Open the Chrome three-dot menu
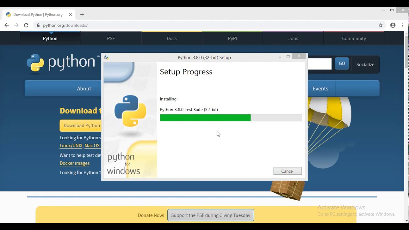The image size is (409, 230). (403, 25)
